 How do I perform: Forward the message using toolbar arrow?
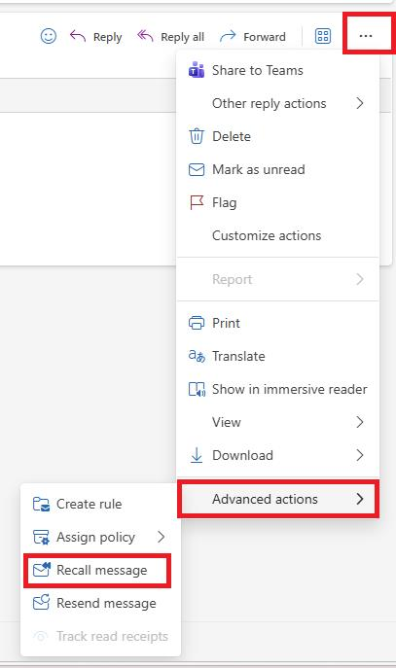(x=252, y=37)
